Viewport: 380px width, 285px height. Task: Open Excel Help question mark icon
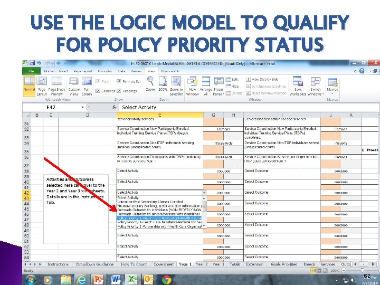(x=362, y=71)
